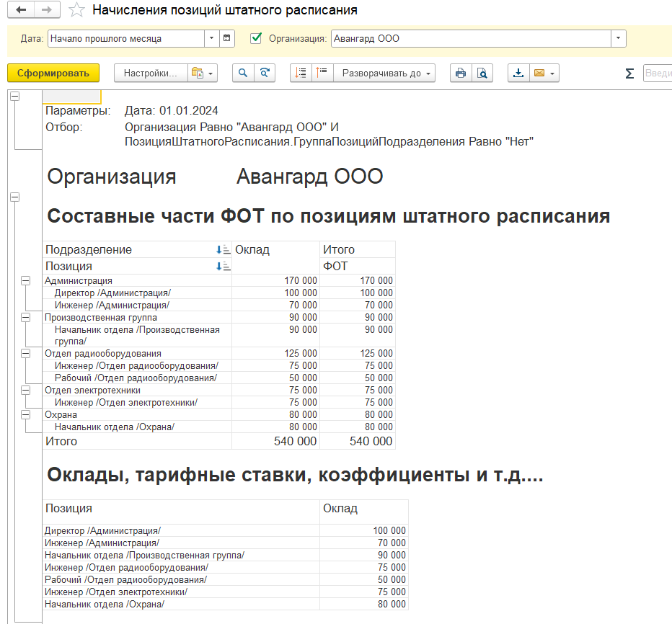Screen dimensions: 672x624
Task: Open the Дата period dropdown arrow
Action: [211, 38]
